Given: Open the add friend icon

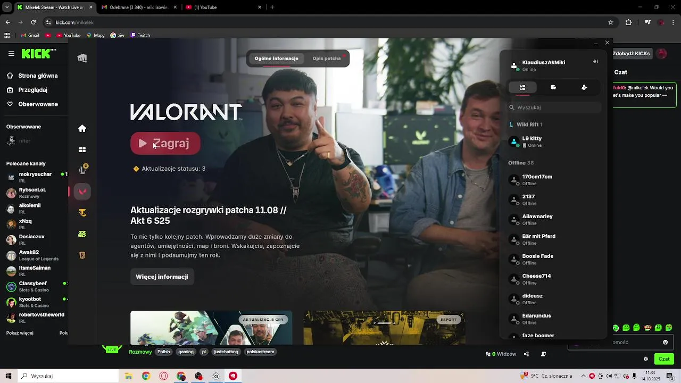Looking at the screenshot, I should [x=584, y=87].
